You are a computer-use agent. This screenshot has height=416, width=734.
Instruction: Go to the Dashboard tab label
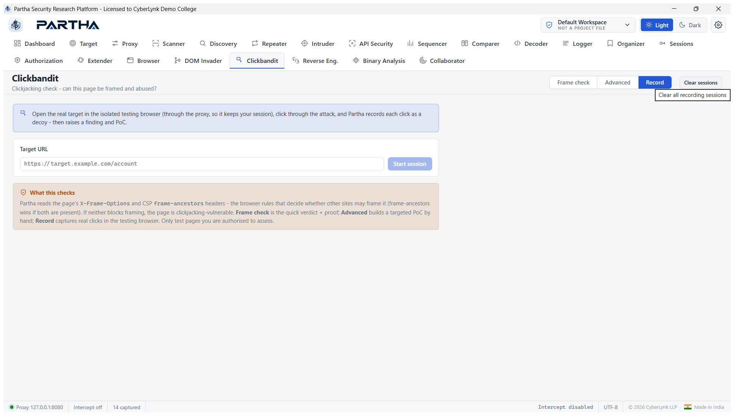click(40, 44)
